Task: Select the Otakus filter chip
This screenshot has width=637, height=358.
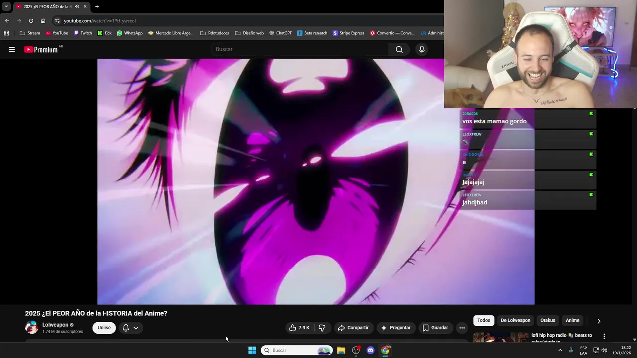Action: click(548, 320)
